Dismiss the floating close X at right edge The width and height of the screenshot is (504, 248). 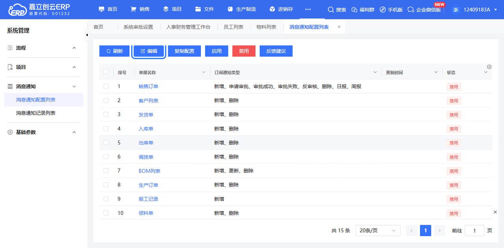coord(495,212)
